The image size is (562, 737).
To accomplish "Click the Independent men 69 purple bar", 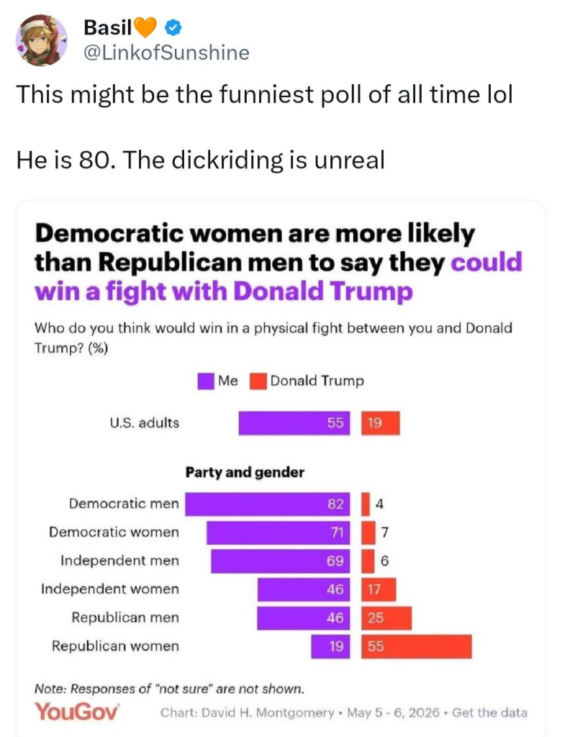I will (281, 561).
